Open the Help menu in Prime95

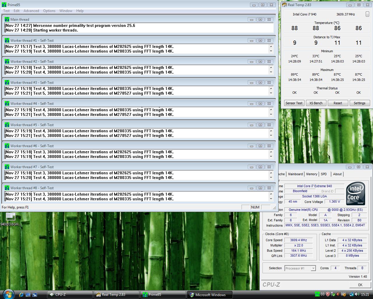point(80,11)
